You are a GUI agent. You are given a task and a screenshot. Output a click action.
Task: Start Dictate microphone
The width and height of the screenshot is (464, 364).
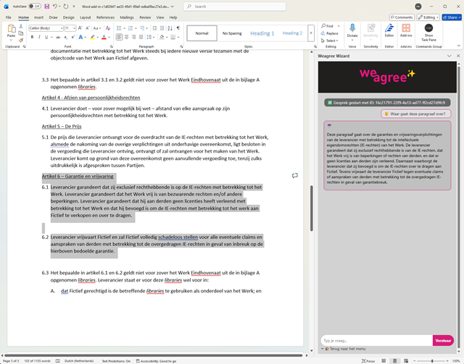point(352,27)
